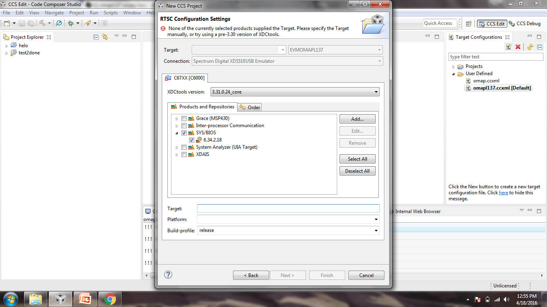This screenshot has height=307, width=547.
Task: Close Target Configurations tab X
Action: click(508, 37)
